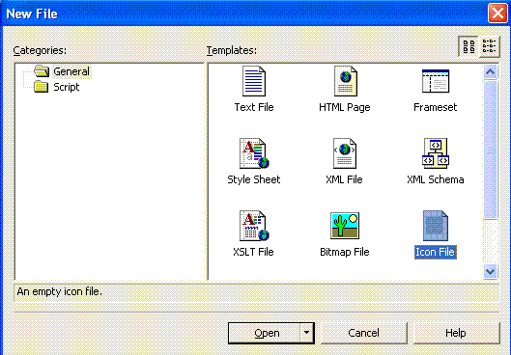Image resolution: width=511 pixels, height=355 pixels.
Task: Select the XSLT File template icon
Action: (254, 226)
